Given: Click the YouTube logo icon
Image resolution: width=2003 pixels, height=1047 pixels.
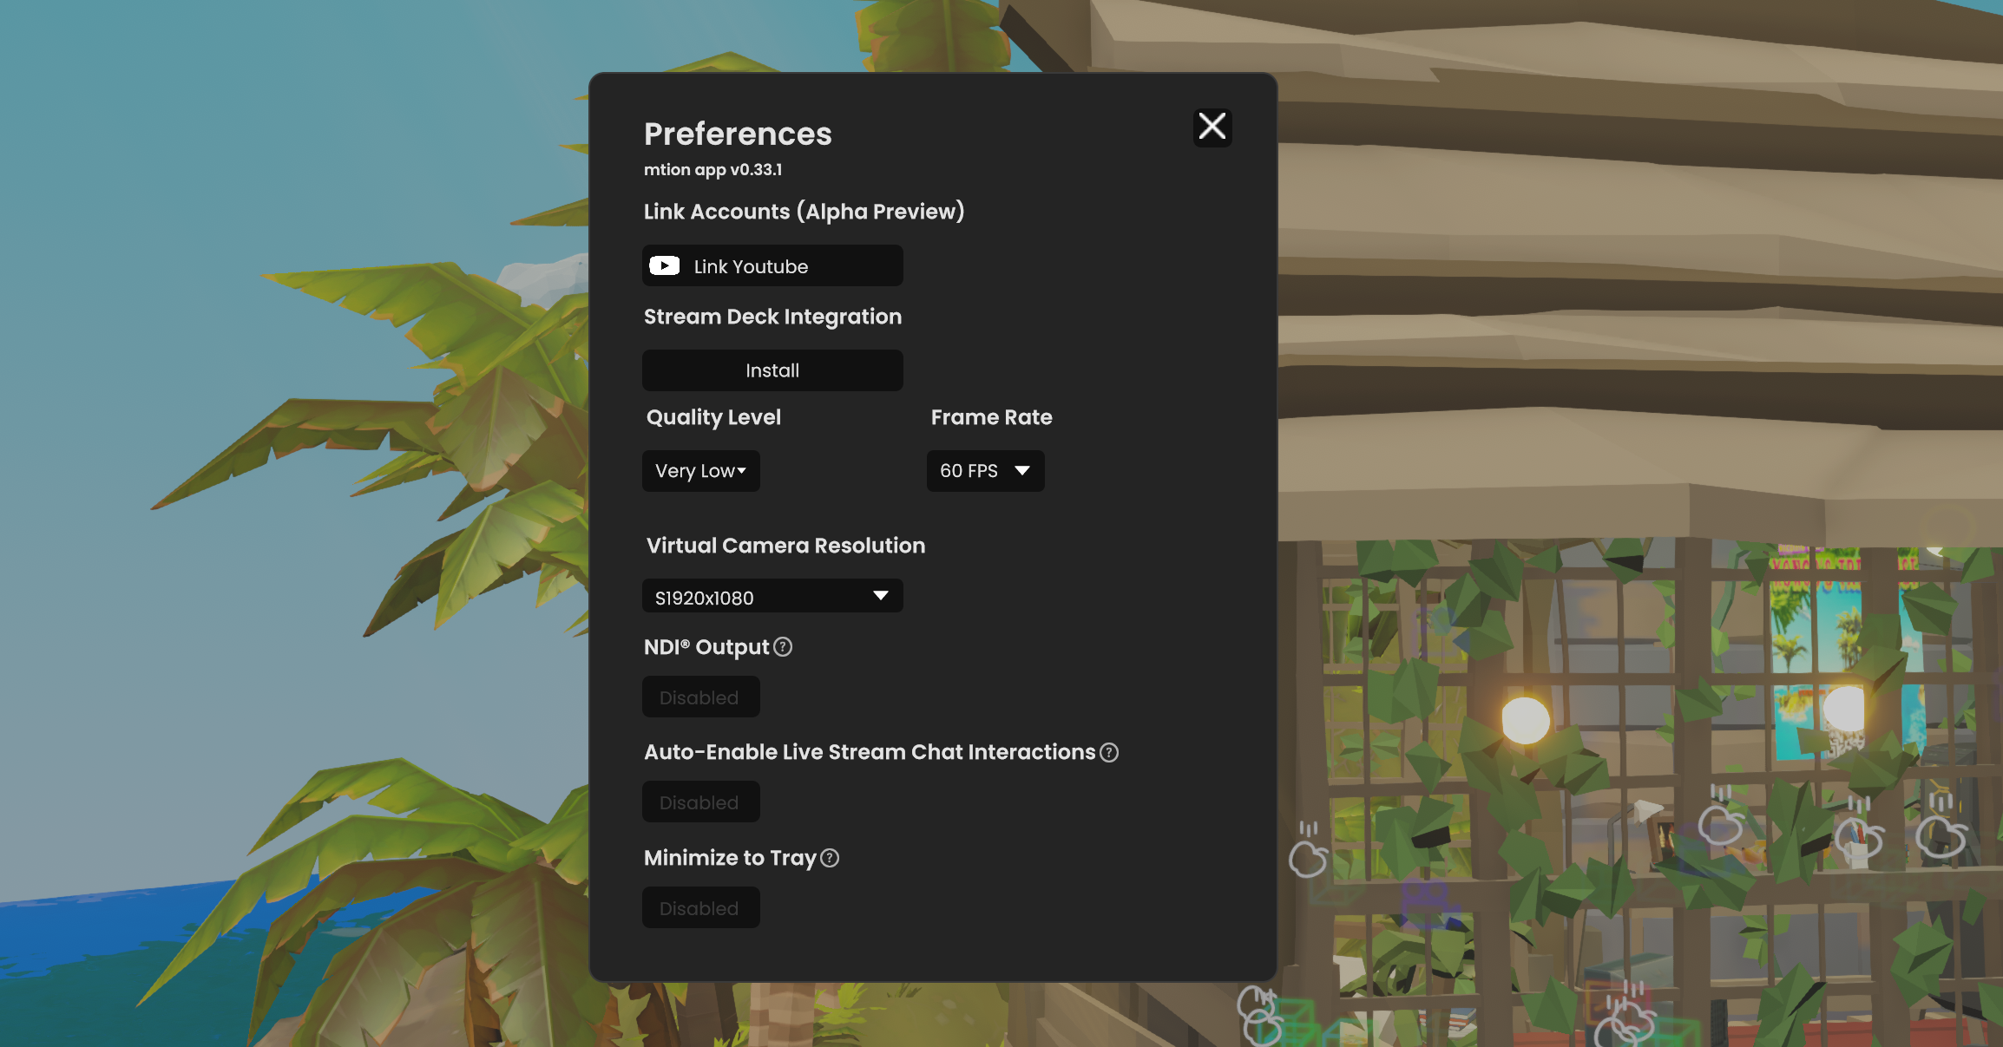Looking at the screenshot, I should 665,265.
